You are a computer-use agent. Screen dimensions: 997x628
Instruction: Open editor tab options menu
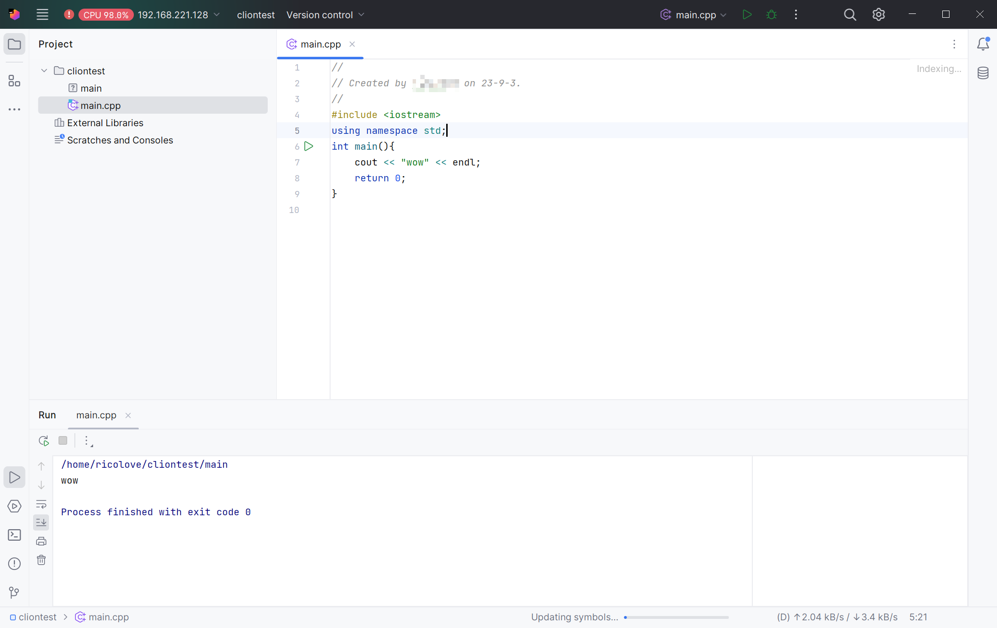point(954,44)
